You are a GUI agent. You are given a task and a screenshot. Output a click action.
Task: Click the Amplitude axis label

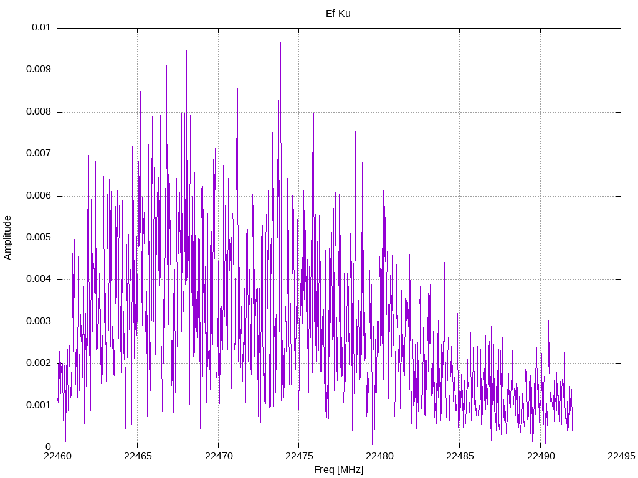tap(7, 238)
